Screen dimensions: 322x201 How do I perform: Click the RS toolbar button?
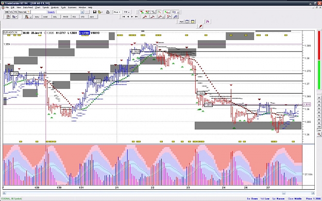click(x=15, y=12)
